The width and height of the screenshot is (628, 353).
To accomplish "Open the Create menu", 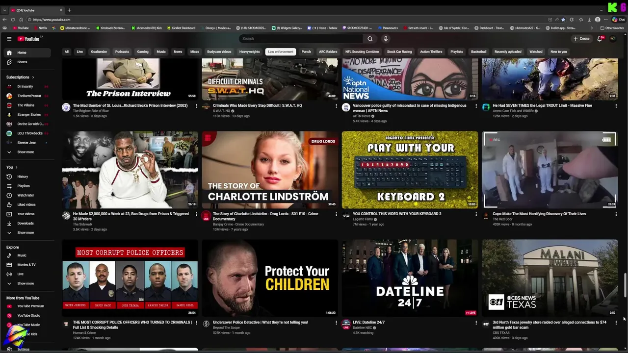I will [581, 39].
